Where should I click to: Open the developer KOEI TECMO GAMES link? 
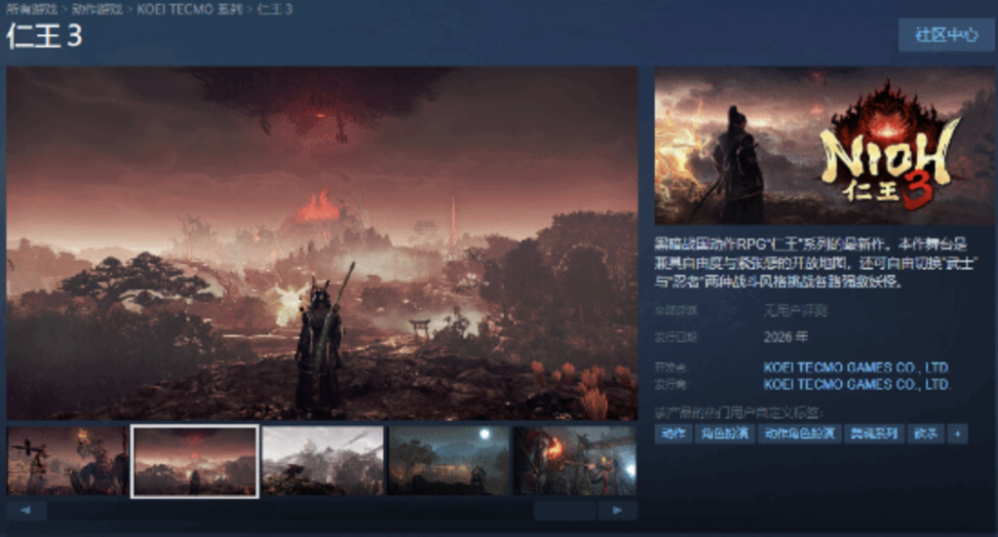(x=856, y=367)
